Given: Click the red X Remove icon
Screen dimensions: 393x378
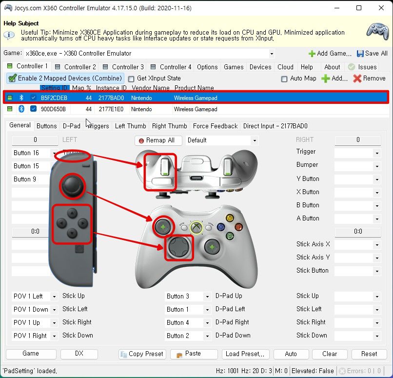Looking at the screenshot, I should click(x=357, y=79).
